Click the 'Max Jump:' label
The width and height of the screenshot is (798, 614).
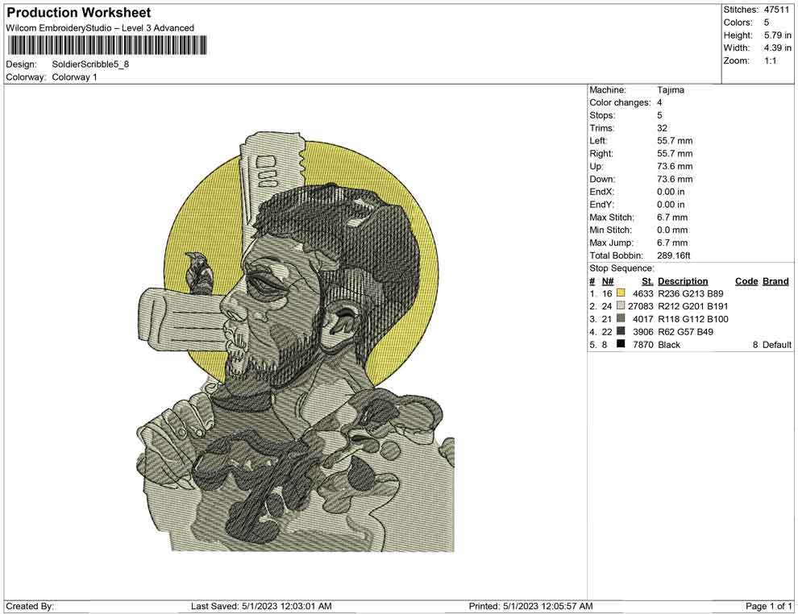pos(611,243)
